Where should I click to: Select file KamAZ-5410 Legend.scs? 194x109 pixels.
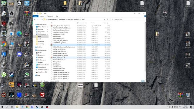[x=80, y=43]
